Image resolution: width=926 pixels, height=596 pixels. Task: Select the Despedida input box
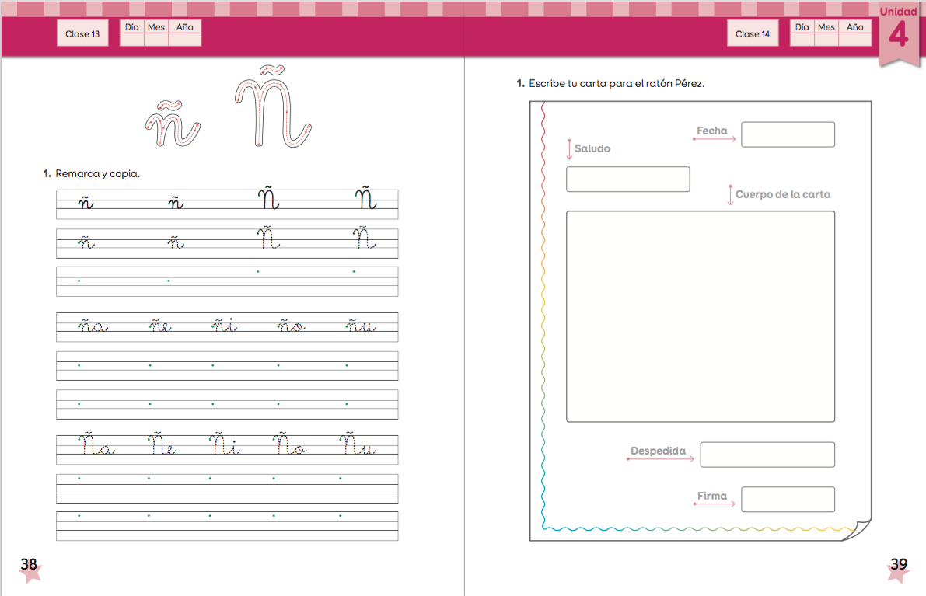pos(767,455)
